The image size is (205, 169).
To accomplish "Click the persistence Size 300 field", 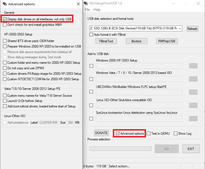I will click(x=70, y=122).
